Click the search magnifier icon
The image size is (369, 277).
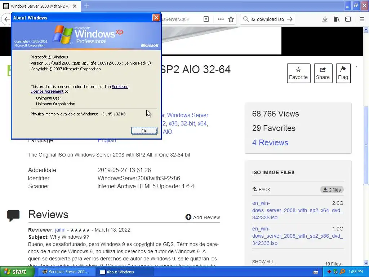246,19
